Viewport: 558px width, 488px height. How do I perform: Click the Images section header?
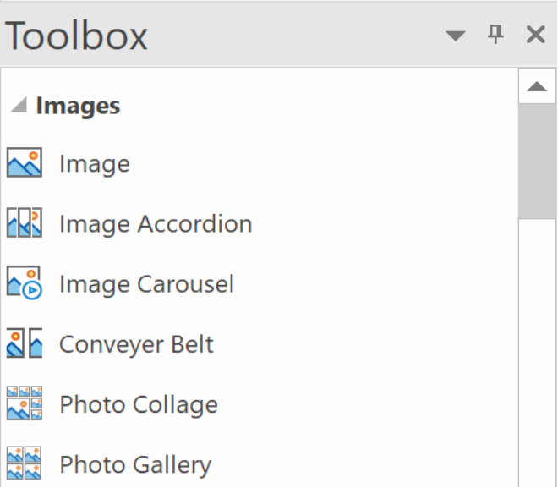point(78,106)
